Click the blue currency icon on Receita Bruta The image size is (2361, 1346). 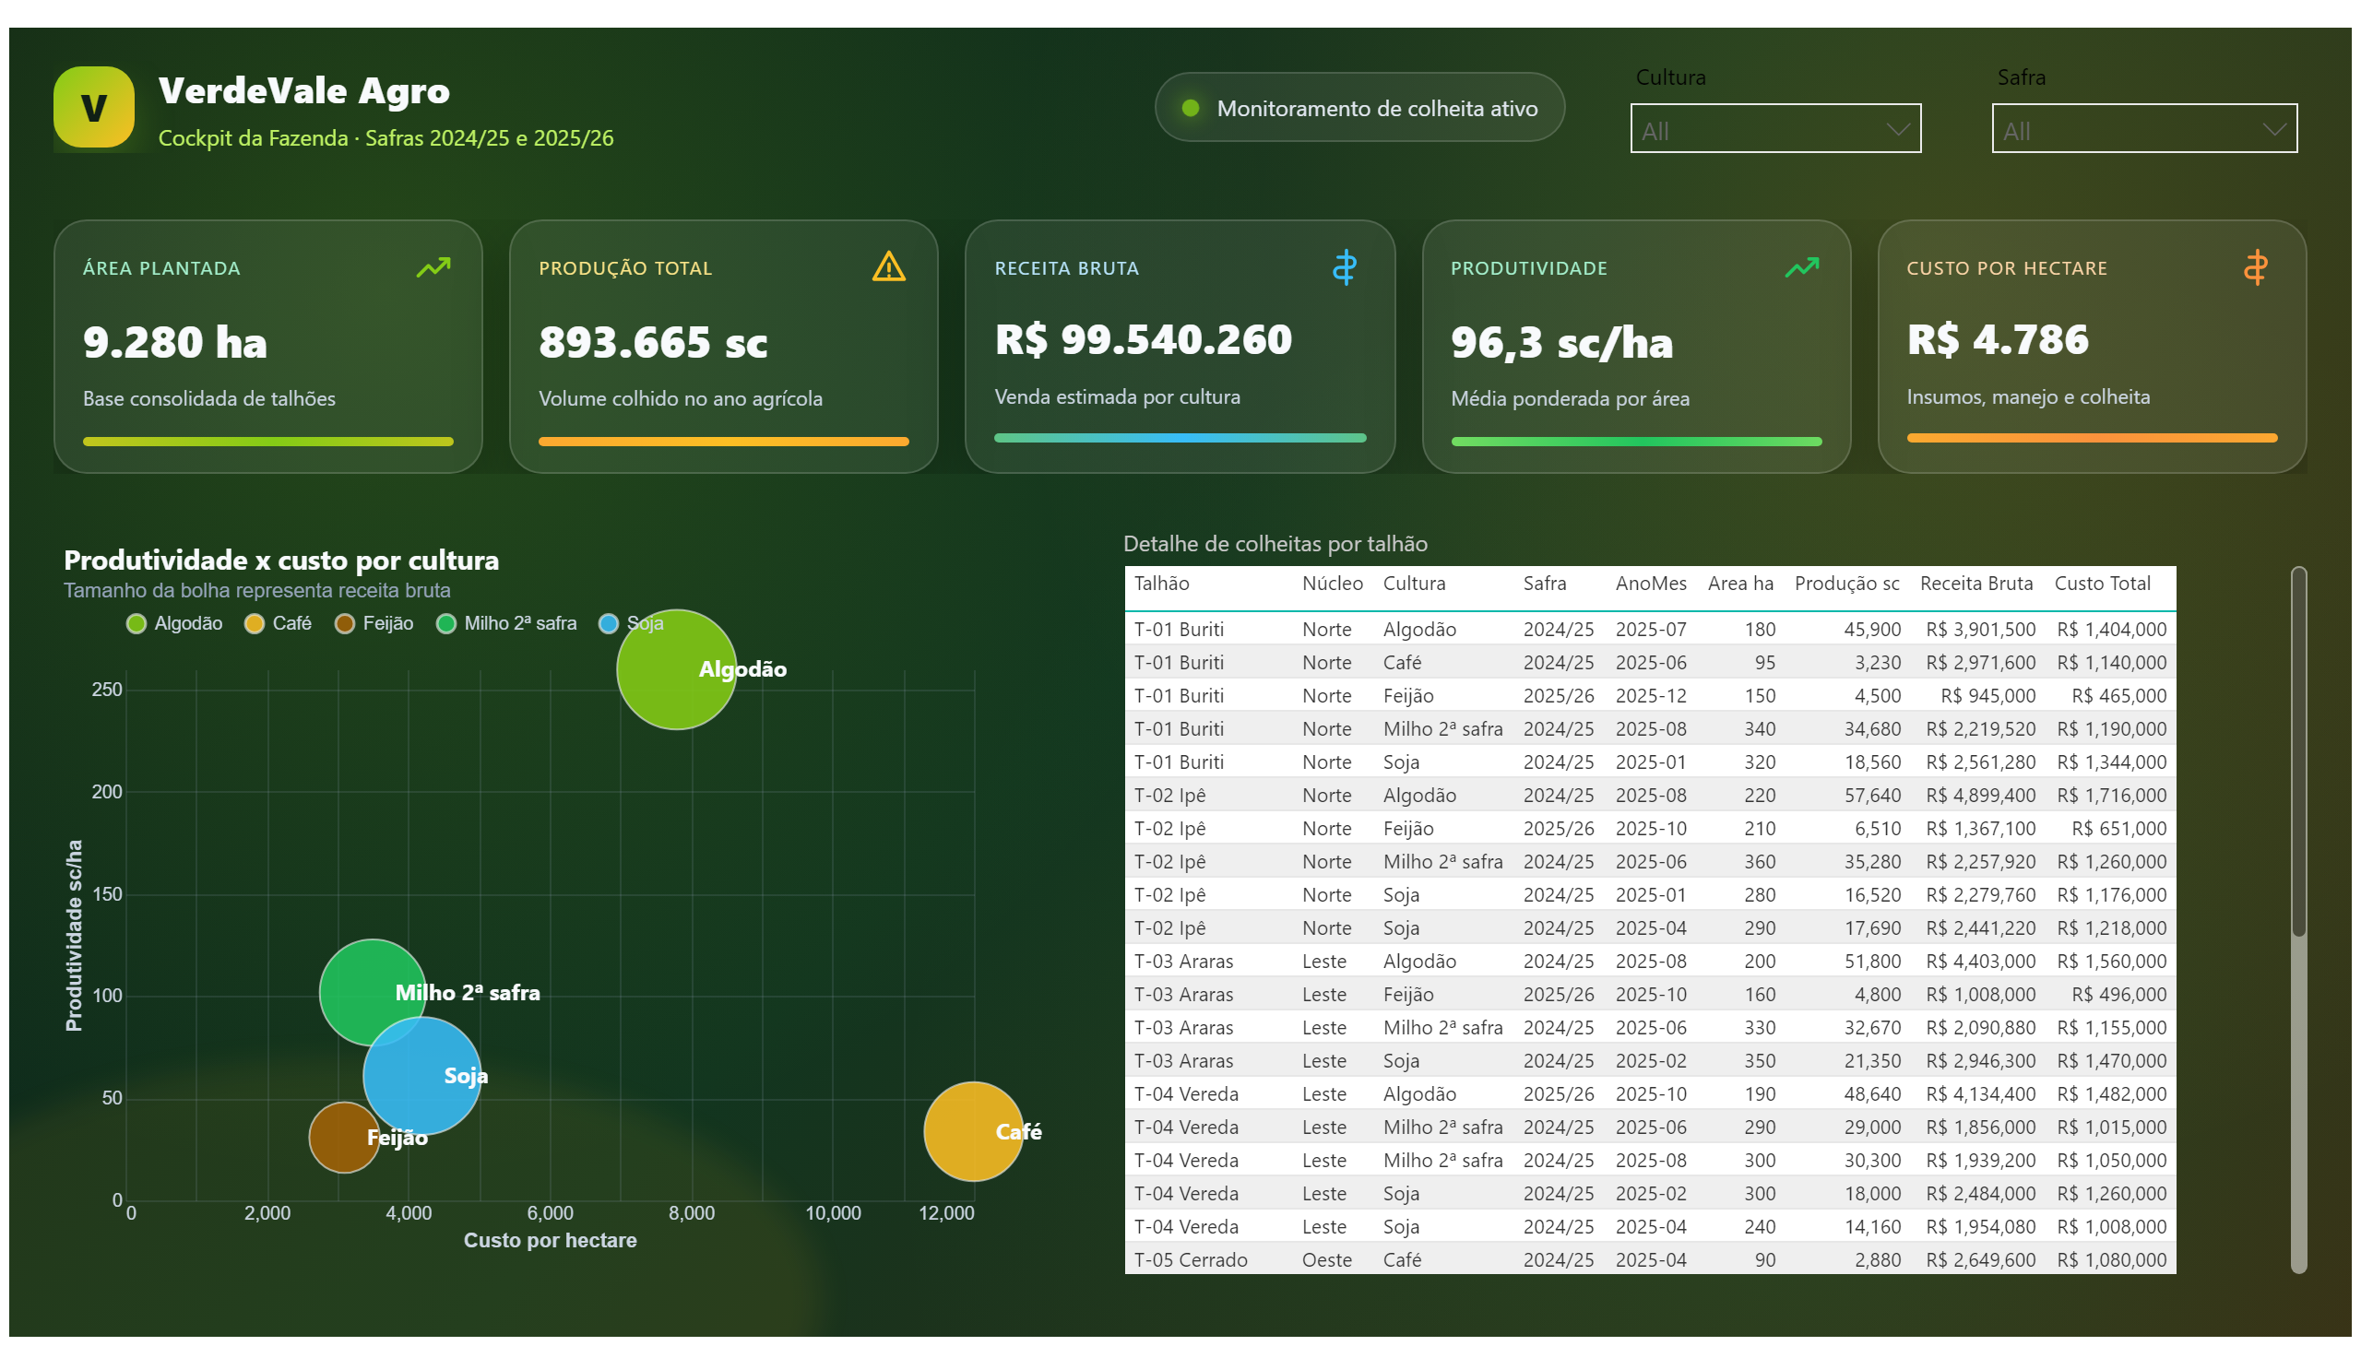(x=1344, y=267)
